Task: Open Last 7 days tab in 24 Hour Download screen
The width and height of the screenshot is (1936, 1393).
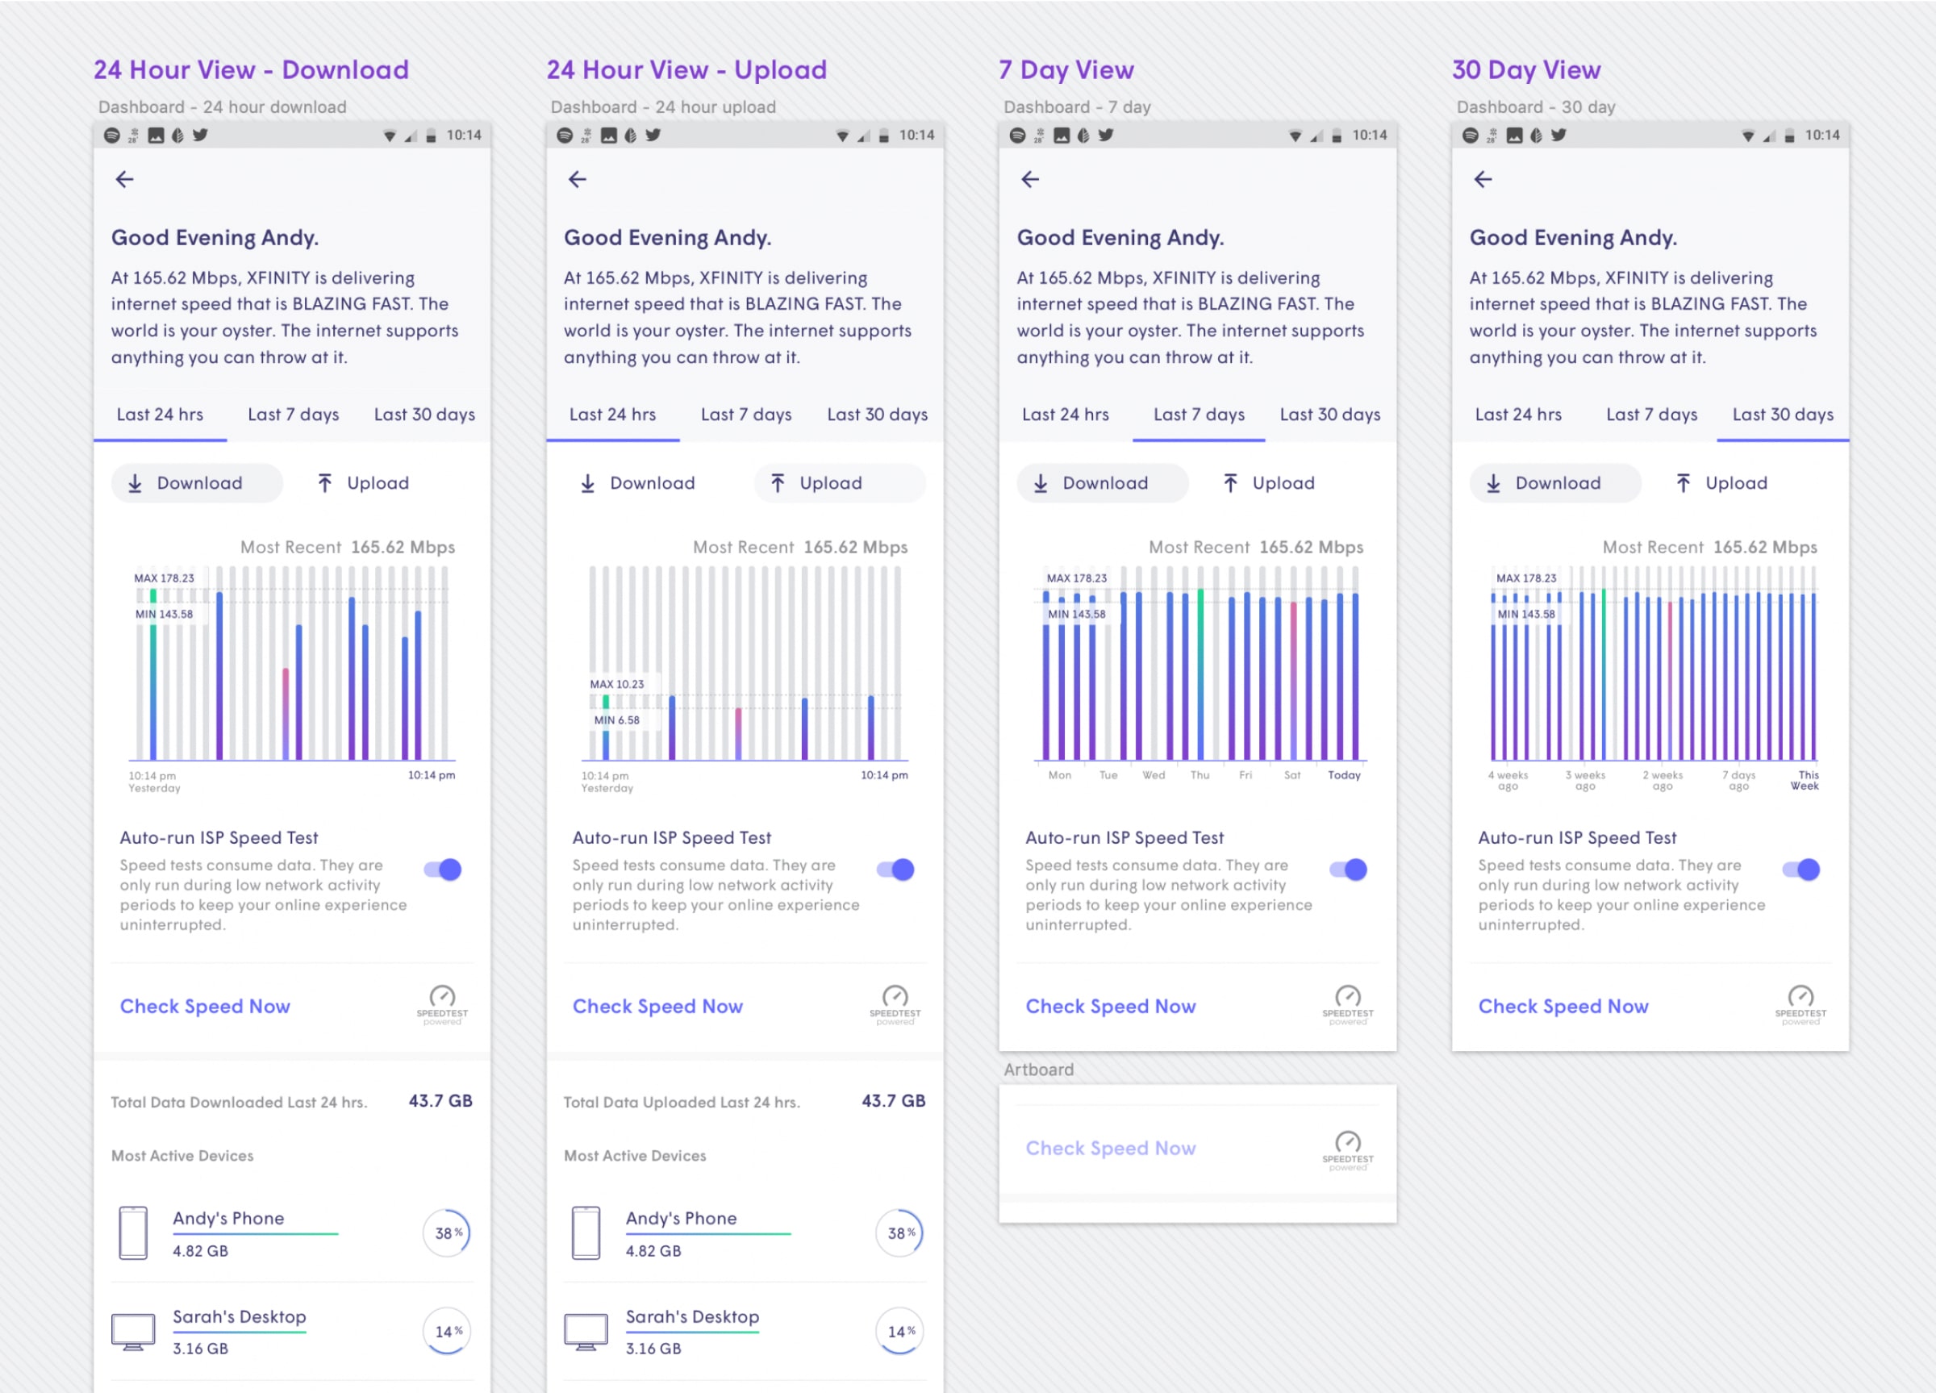Action: [294, 415]
